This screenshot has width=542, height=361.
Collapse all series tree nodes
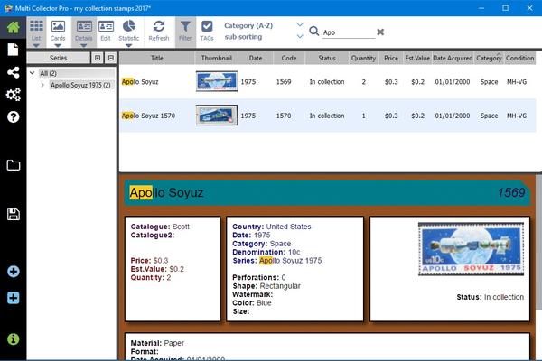[110, 58]
